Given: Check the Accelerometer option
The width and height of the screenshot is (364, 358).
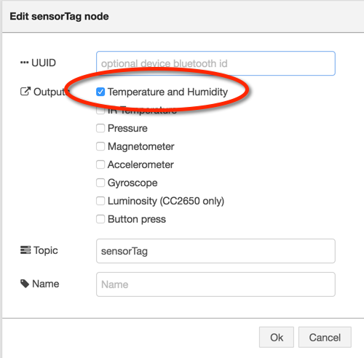Looking at the screenshot, I should tap(100, 164).
